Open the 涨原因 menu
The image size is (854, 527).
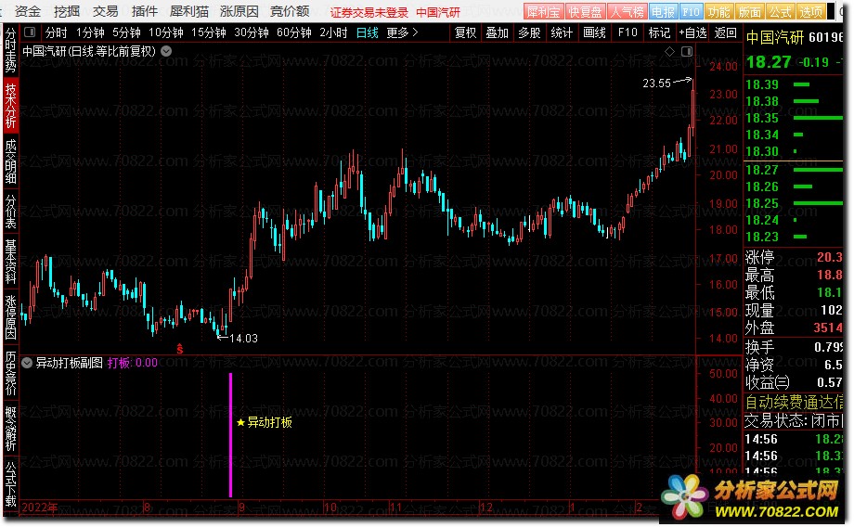coord(239,11)
